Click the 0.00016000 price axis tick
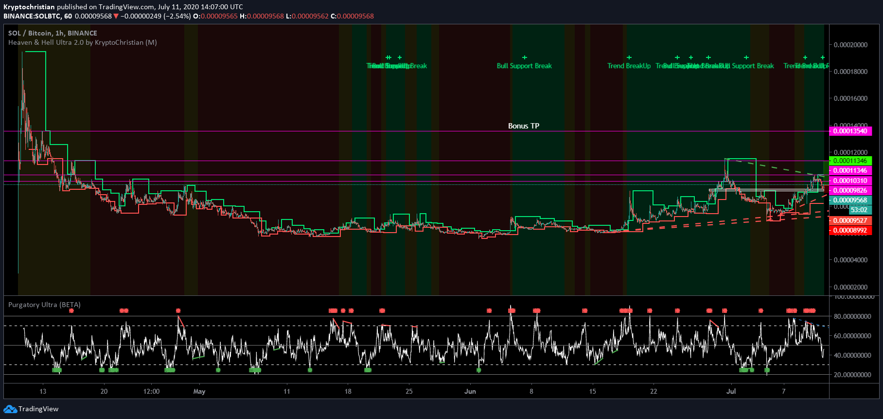The image size is (883, 419). click(850, 98)
